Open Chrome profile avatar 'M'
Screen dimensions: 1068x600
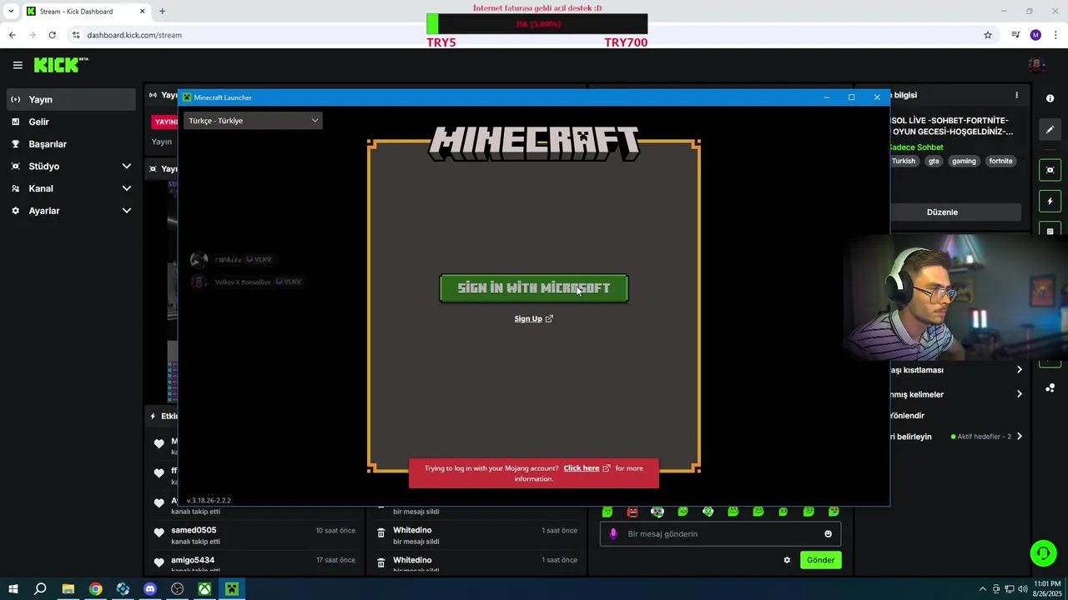(x=1035, y=35)
